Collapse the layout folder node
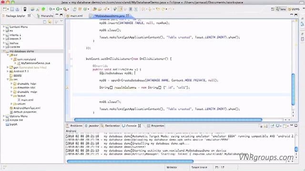The width and height of the screenshot is (305, 171). pyautogui.click(x=11, y=95)
